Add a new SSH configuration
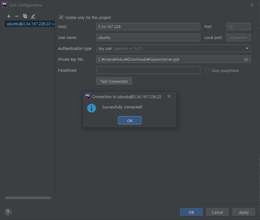 [x=8, y=16]
